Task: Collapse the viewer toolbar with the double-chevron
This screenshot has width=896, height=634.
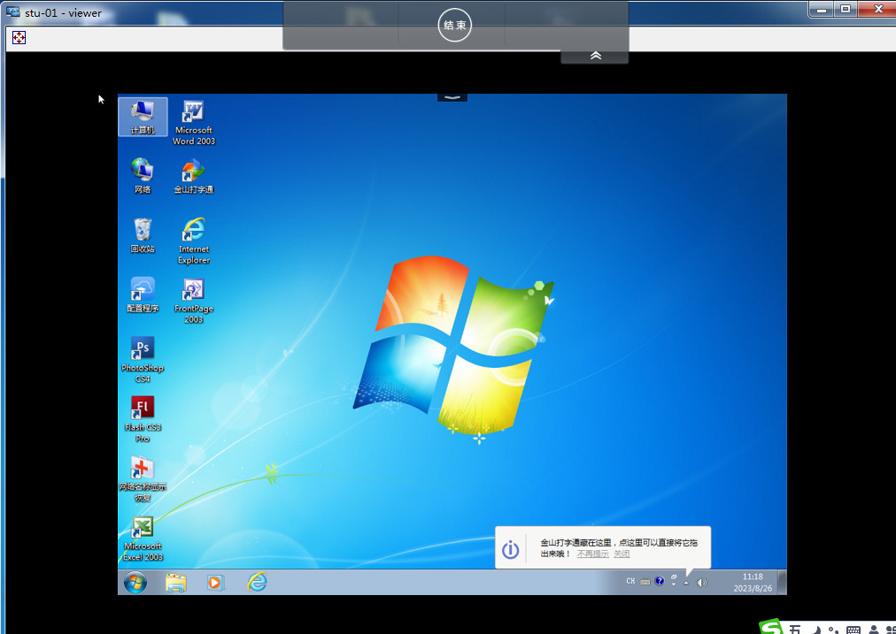Action: [x=595, y=56]
